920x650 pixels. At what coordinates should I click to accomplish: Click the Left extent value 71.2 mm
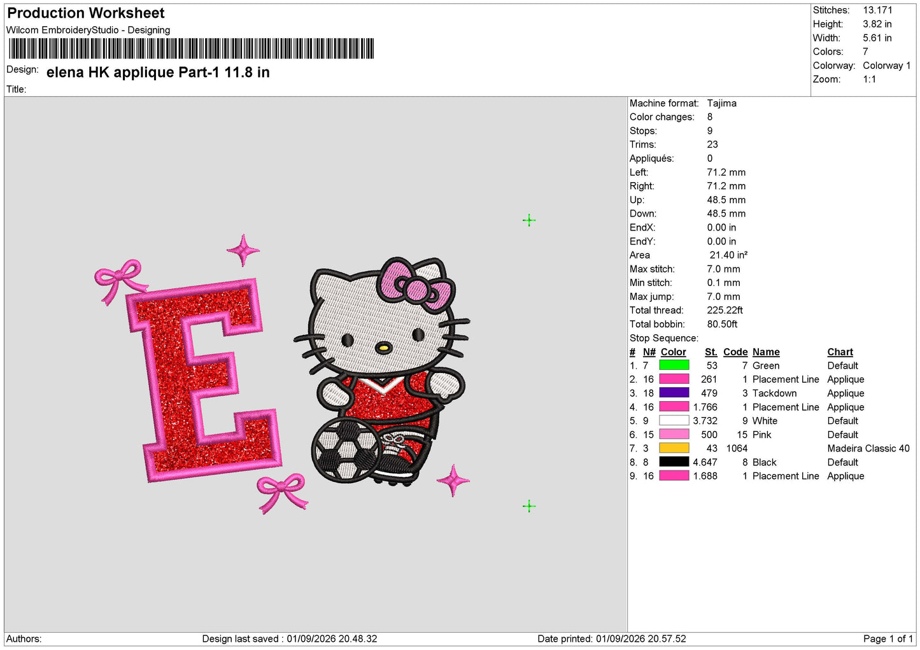(726, 173)
